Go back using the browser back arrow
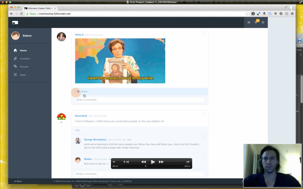303x189 pixels. pyautogui.click(x=12, y=14)
